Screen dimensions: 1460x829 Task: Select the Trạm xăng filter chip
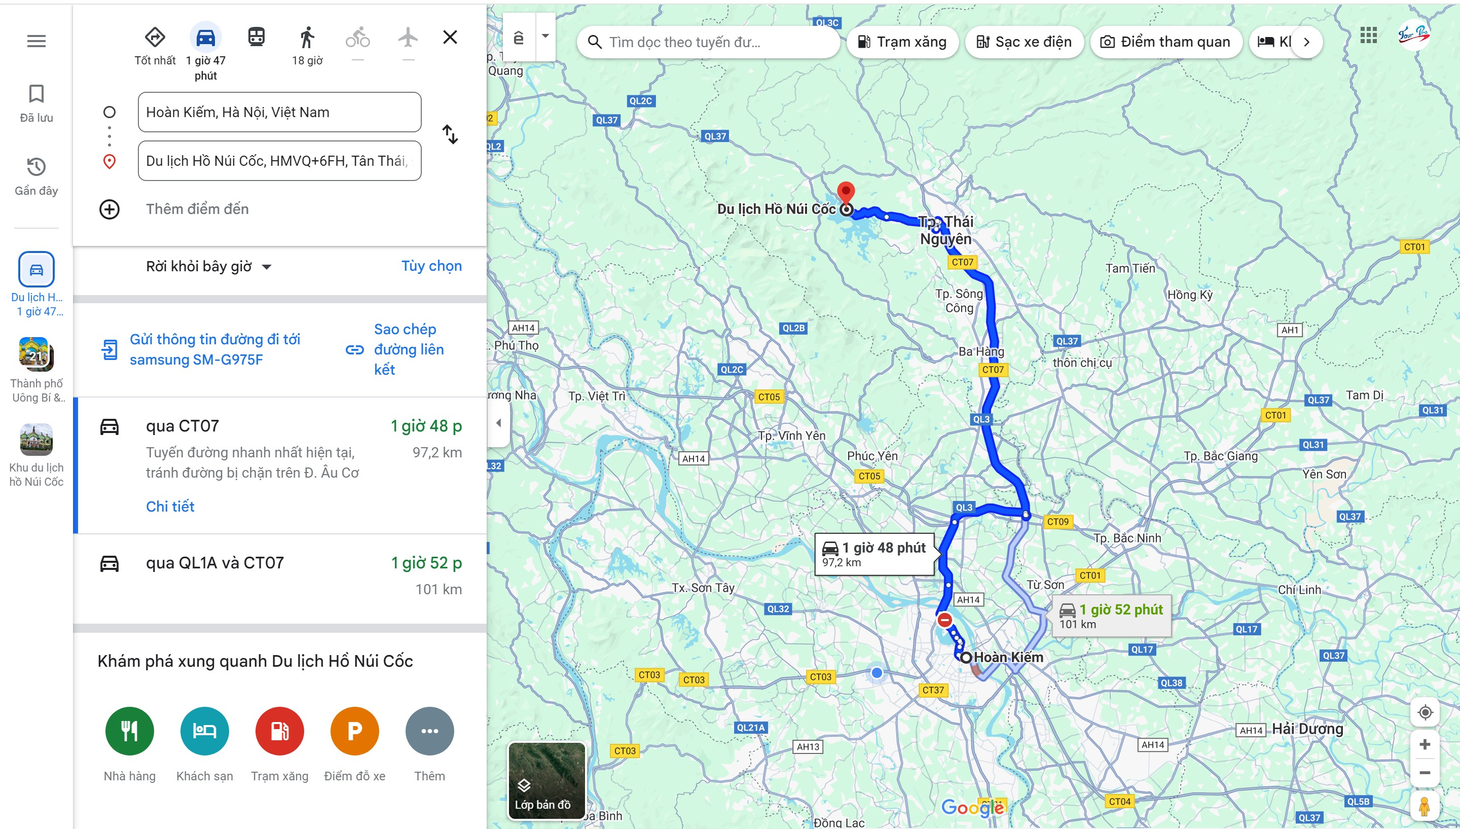tap(902, 42)
